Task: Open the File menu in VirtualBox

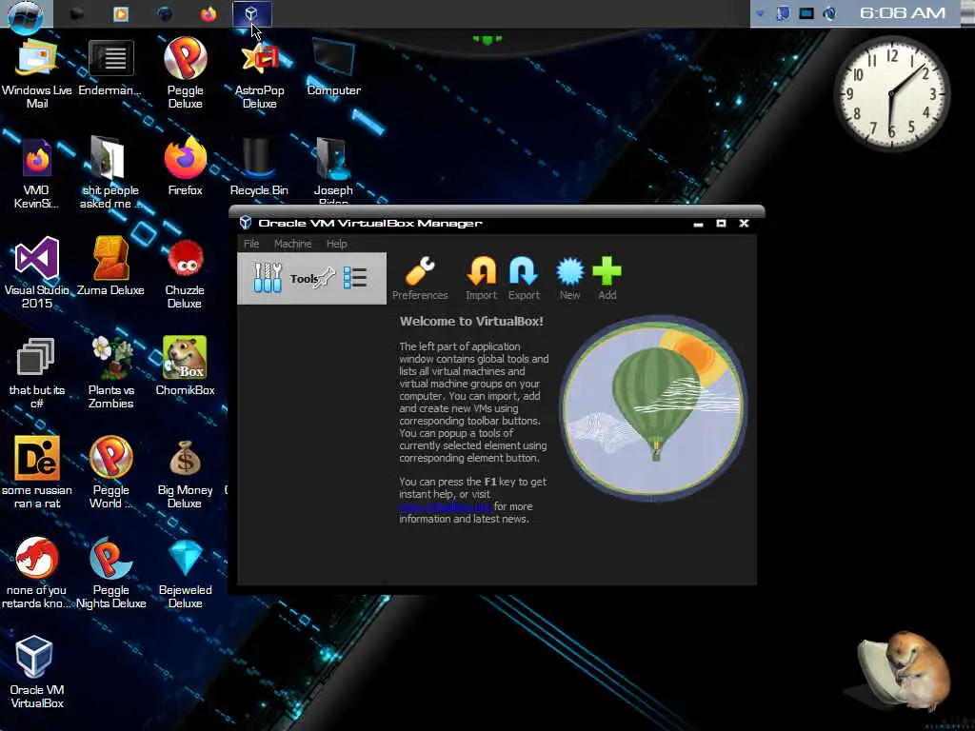Action: coord(251,244)
